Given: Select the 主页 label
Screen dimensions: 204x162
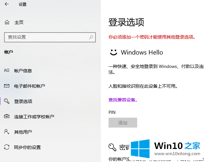Looking at the screenshot, I should click(19, 22).
